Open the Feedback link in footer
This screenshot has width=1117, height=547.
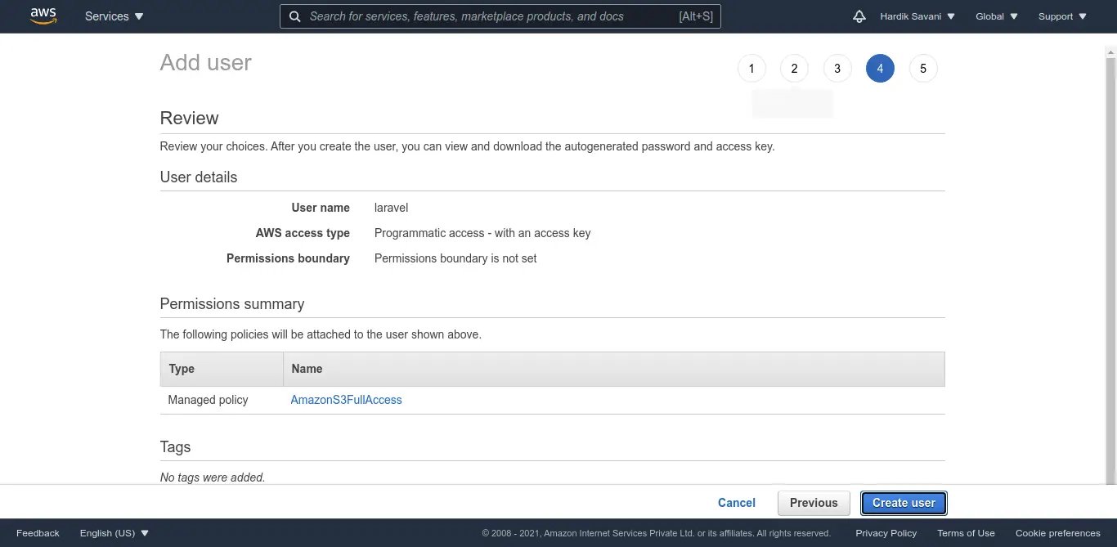38,533
